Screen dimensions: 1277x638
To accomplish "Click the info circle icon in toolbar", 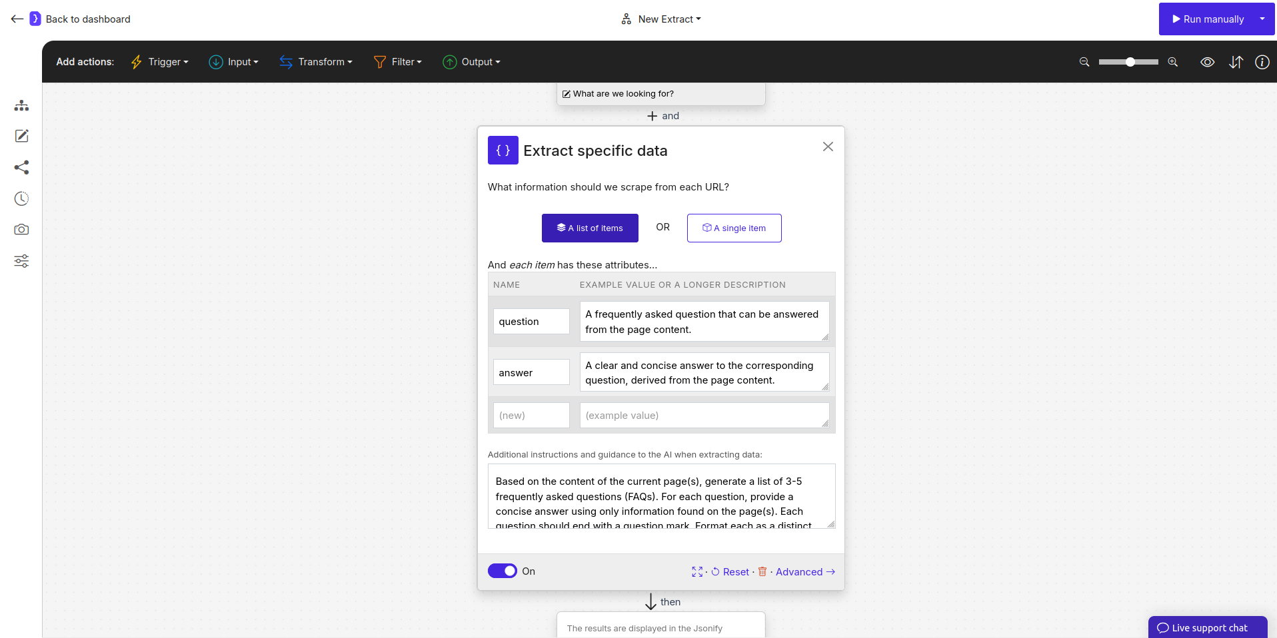I will tap(1263, 62).
